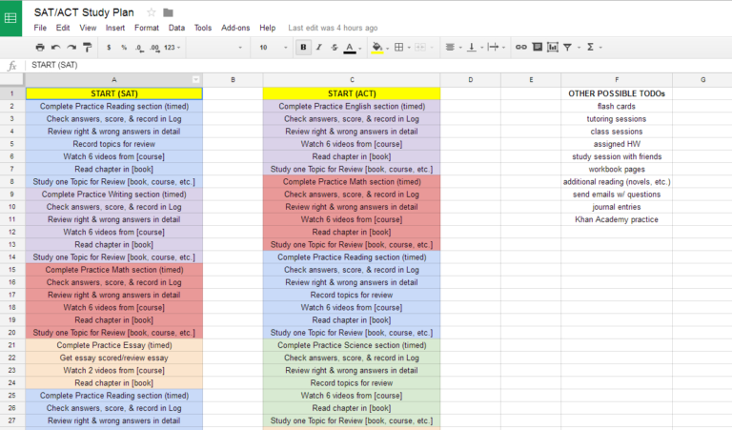The height and width of the screenshot is (430, 732).
Task: Open more number formats dropdown (123)
Action: [x=172, y=47]
